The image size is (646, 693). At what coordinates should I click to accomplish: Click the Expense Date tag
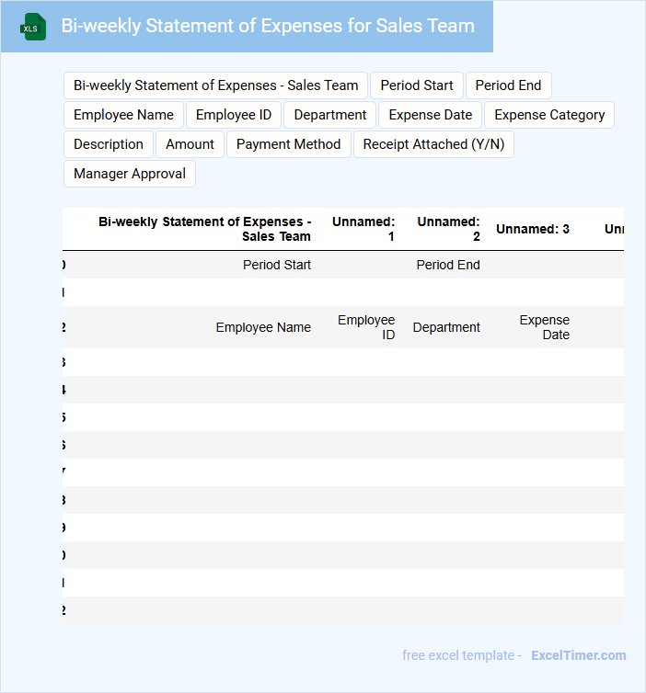point(431,115)
